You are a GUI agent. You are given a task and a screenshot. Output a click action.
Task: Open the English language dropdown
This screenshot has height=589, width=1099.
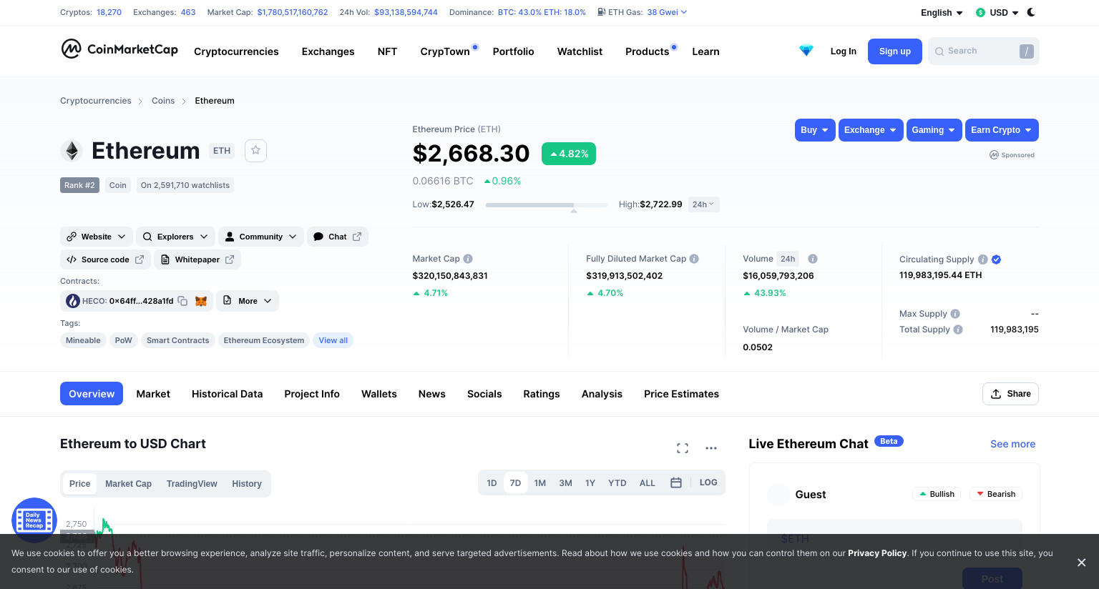click(942, 13)
